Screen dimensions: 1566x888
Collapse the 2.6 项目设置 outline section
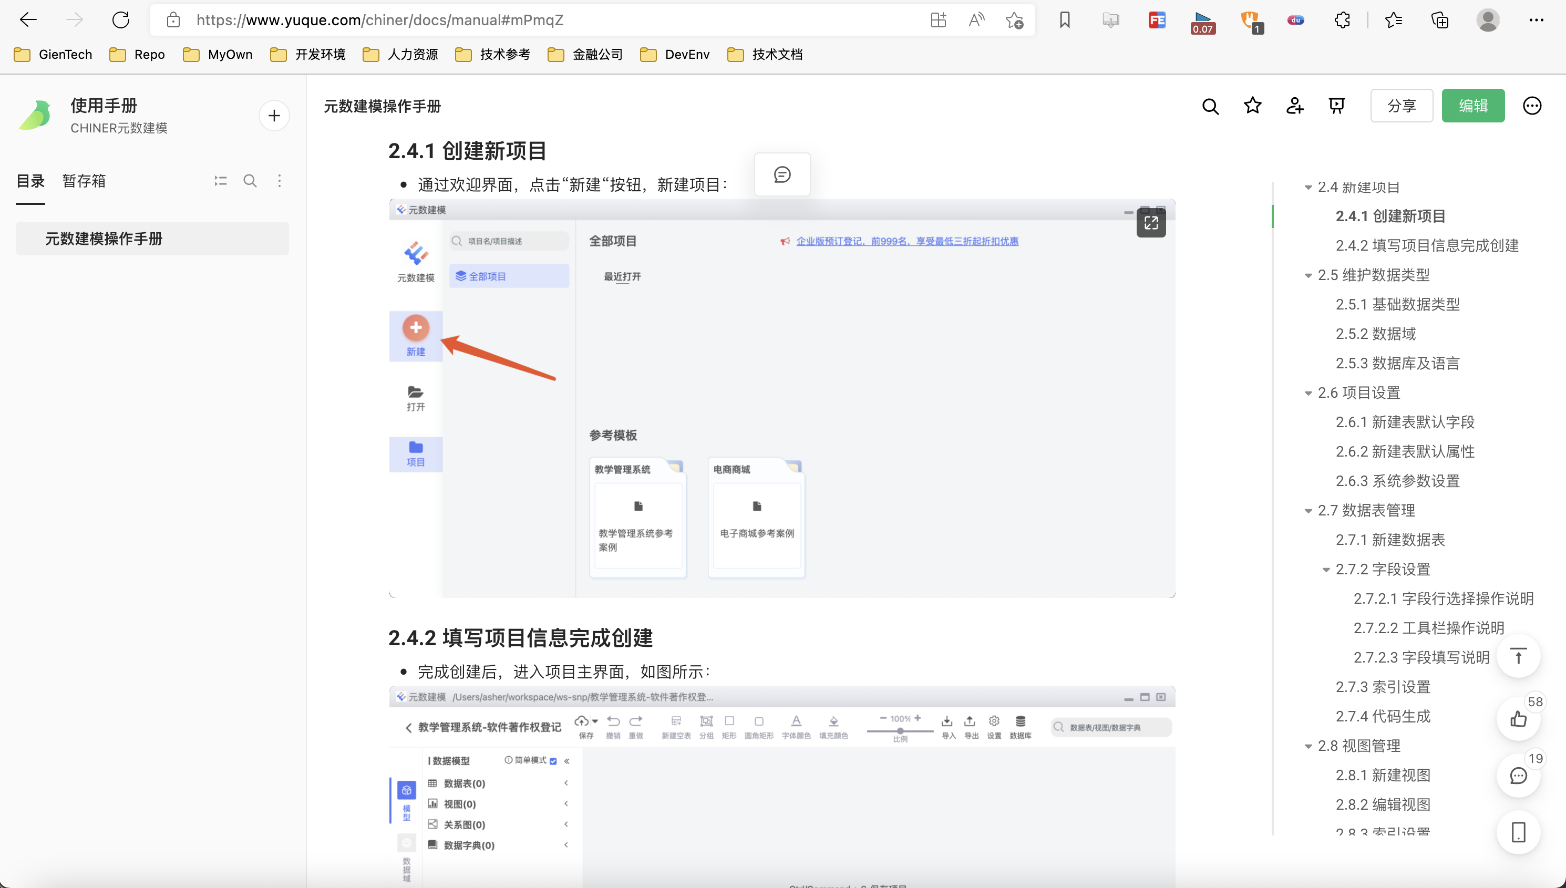tap(1308, 394)
